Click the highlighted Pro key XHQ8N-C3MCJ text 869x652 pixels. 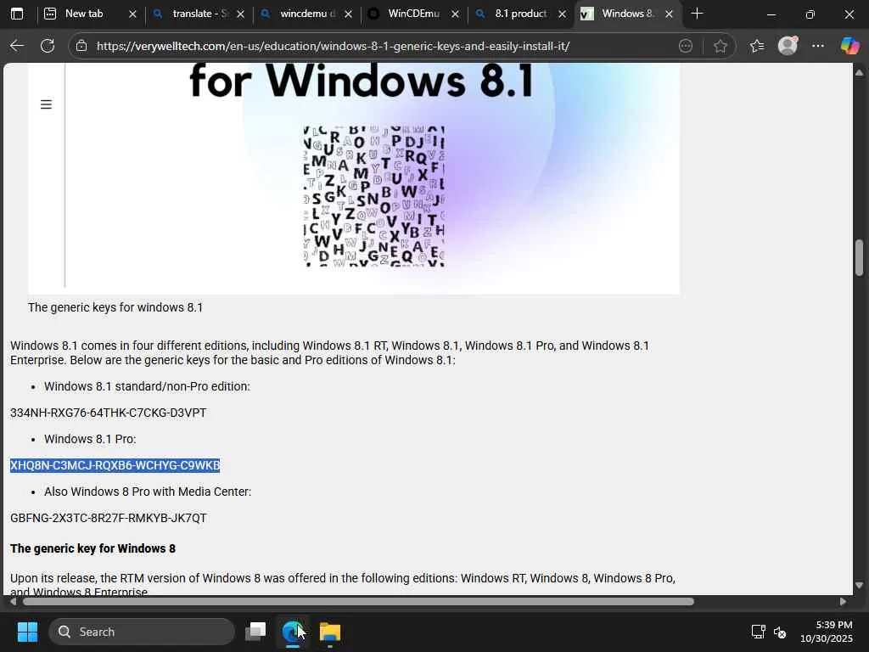pos(115,466)
